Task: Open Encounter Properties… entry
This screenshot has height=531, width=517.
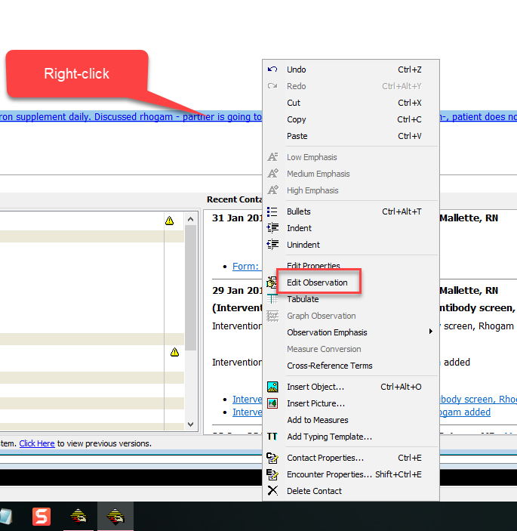Action: coord(351,474)
